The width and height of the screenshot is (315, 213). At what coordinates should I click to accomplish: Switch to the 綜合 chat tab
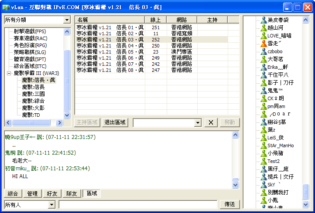(13, 193)
